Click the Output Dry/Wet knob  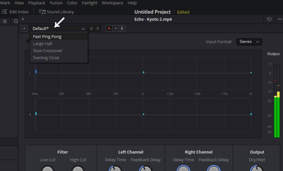pyautogui.click(x=257, y=169)
